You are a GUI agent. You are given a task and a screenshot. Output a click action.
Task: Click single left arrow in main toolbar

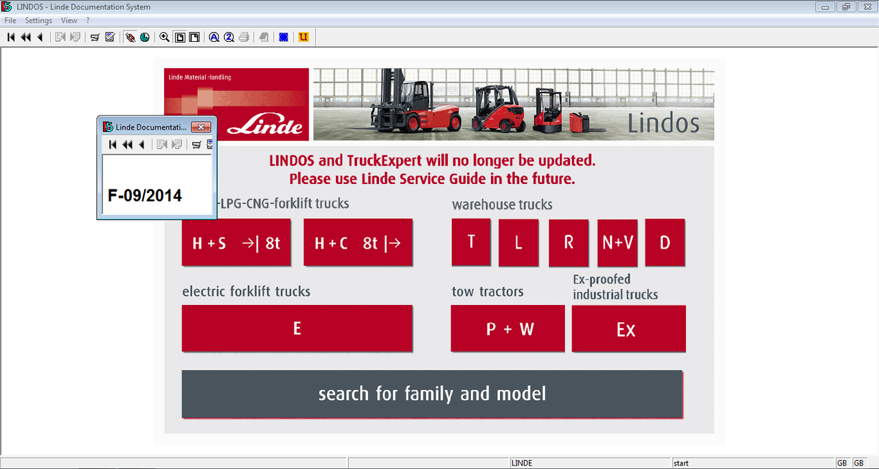pos(40,37)
